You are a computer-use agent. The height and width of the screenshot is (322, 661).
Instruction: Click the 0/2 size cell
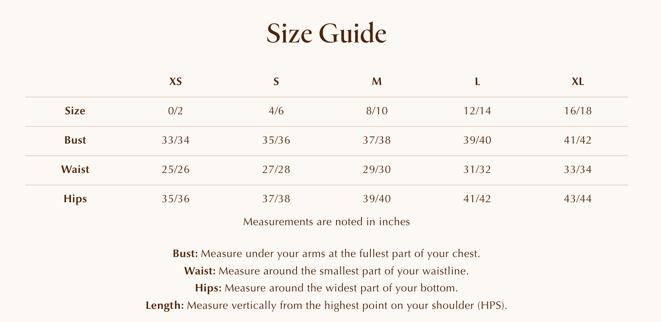(x=176, y=111)
